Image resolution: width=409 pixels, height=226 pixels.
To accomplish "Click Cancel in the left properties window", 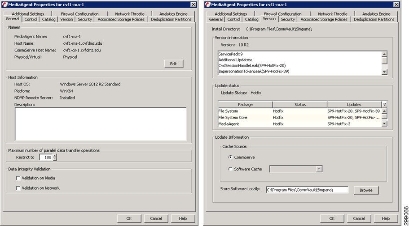I will pos(156,218).
